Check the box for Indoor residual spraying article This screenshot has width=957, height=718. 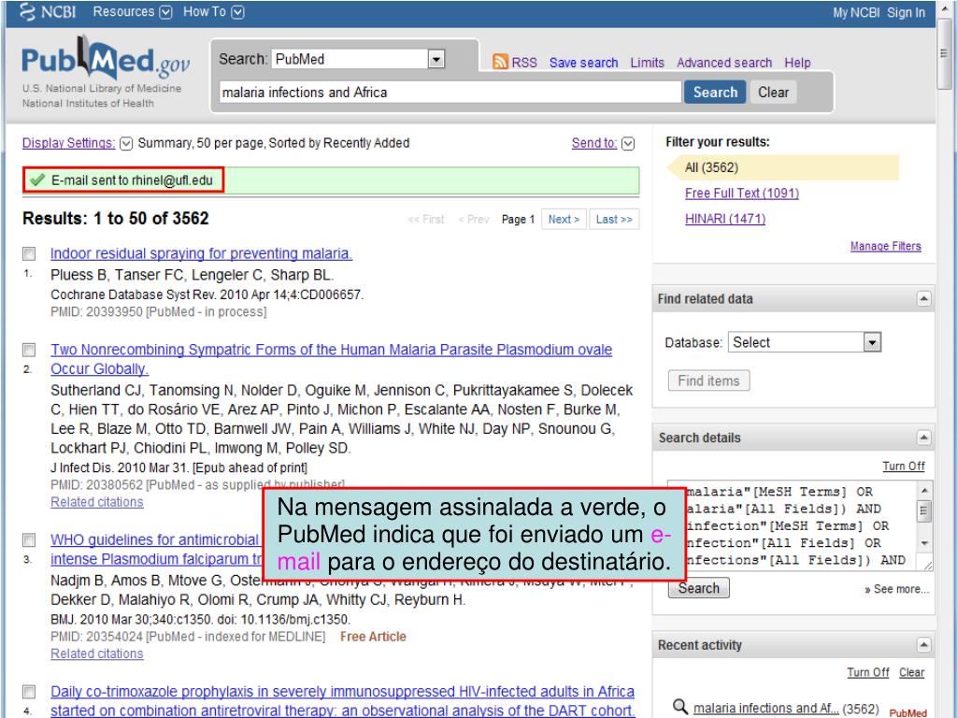point(29,253)
